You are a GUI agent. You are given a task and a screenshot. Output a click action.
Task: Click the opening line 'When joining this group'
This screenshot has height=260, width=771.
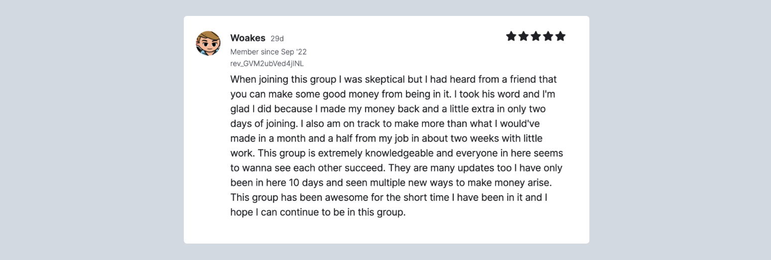point(277,80)
